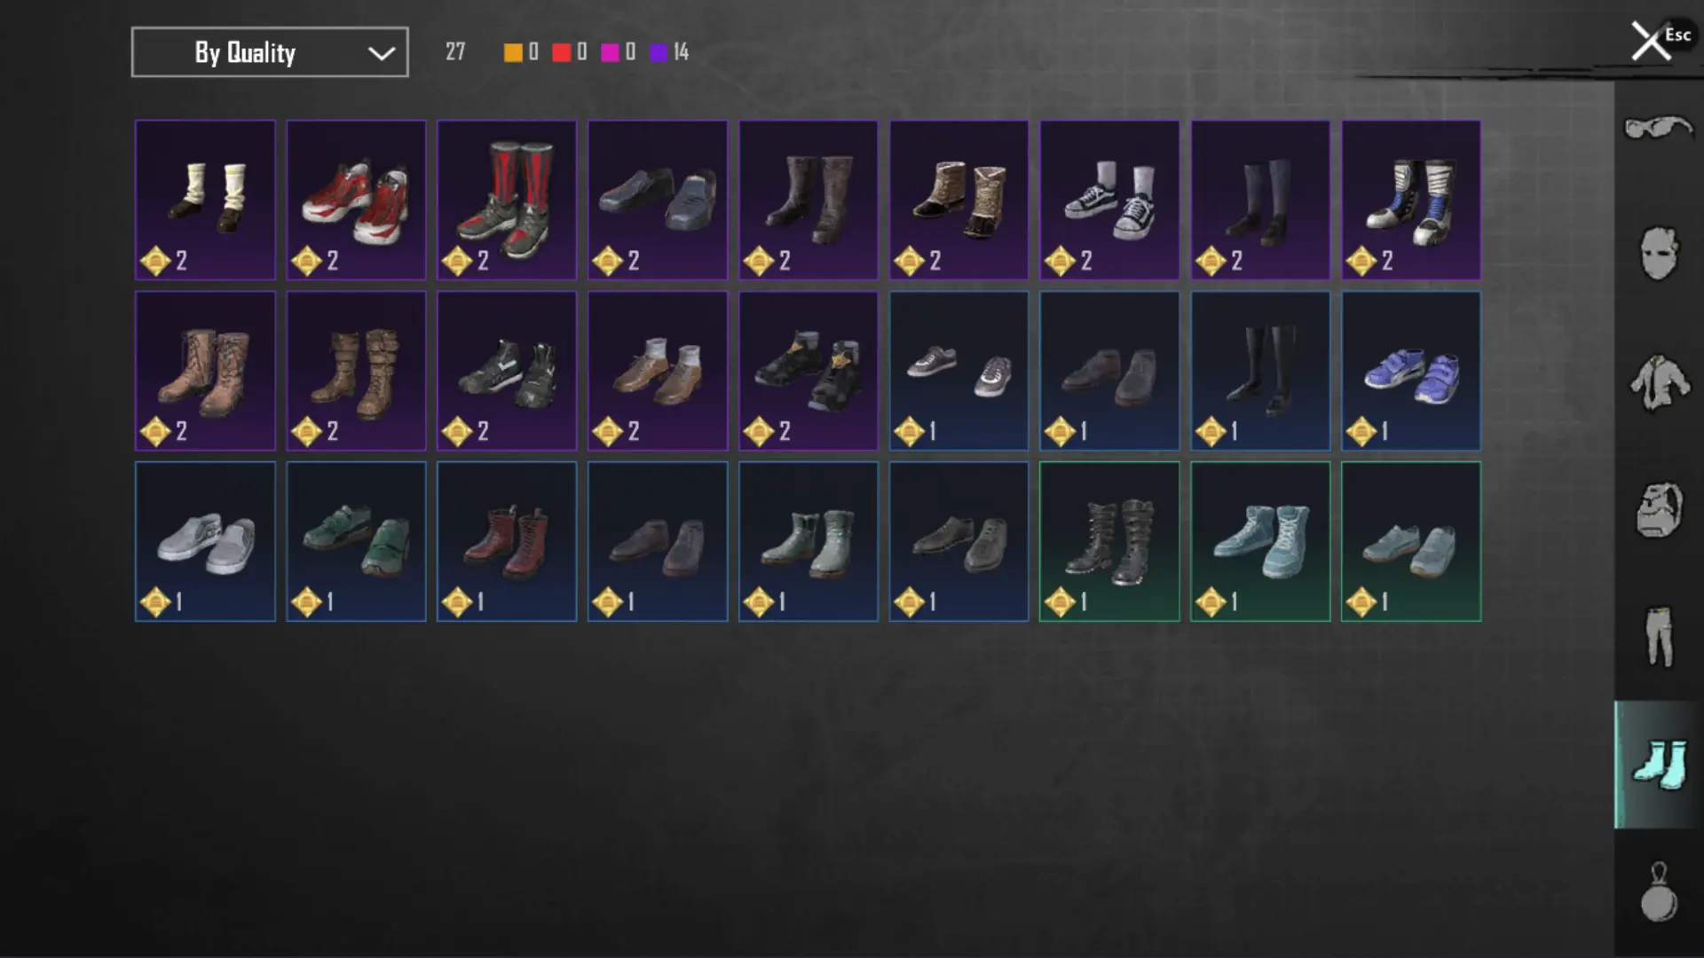
Task: Select the highlighted shoes category icon
Action: point(1659,765)
